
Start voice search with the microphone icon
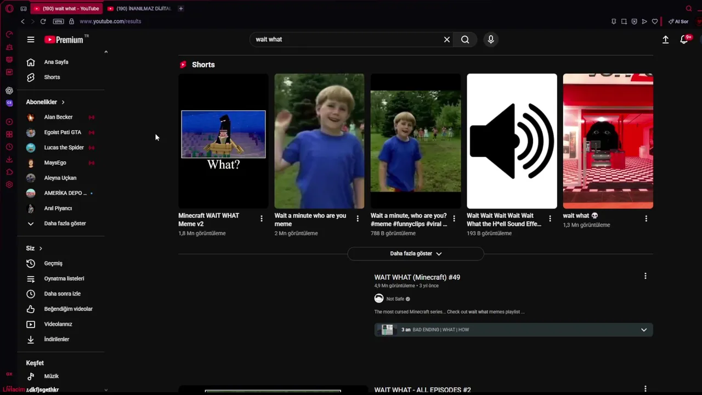(x=491, y=39)
